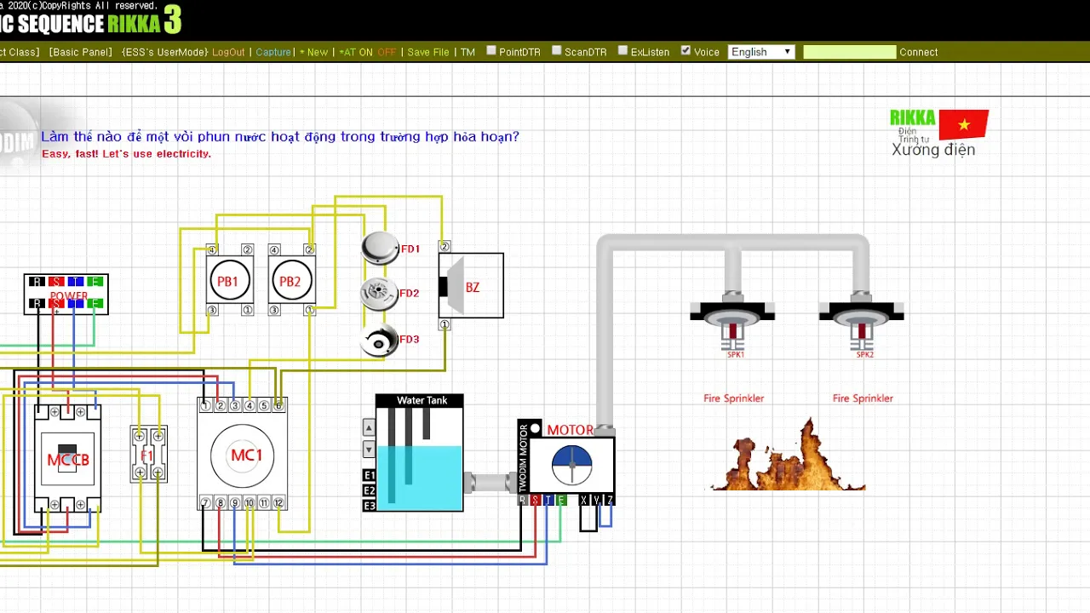Screen dimensions: 1090x613
Task: Click the POWER supply terminal block
Action: click(x=66, y=294)
